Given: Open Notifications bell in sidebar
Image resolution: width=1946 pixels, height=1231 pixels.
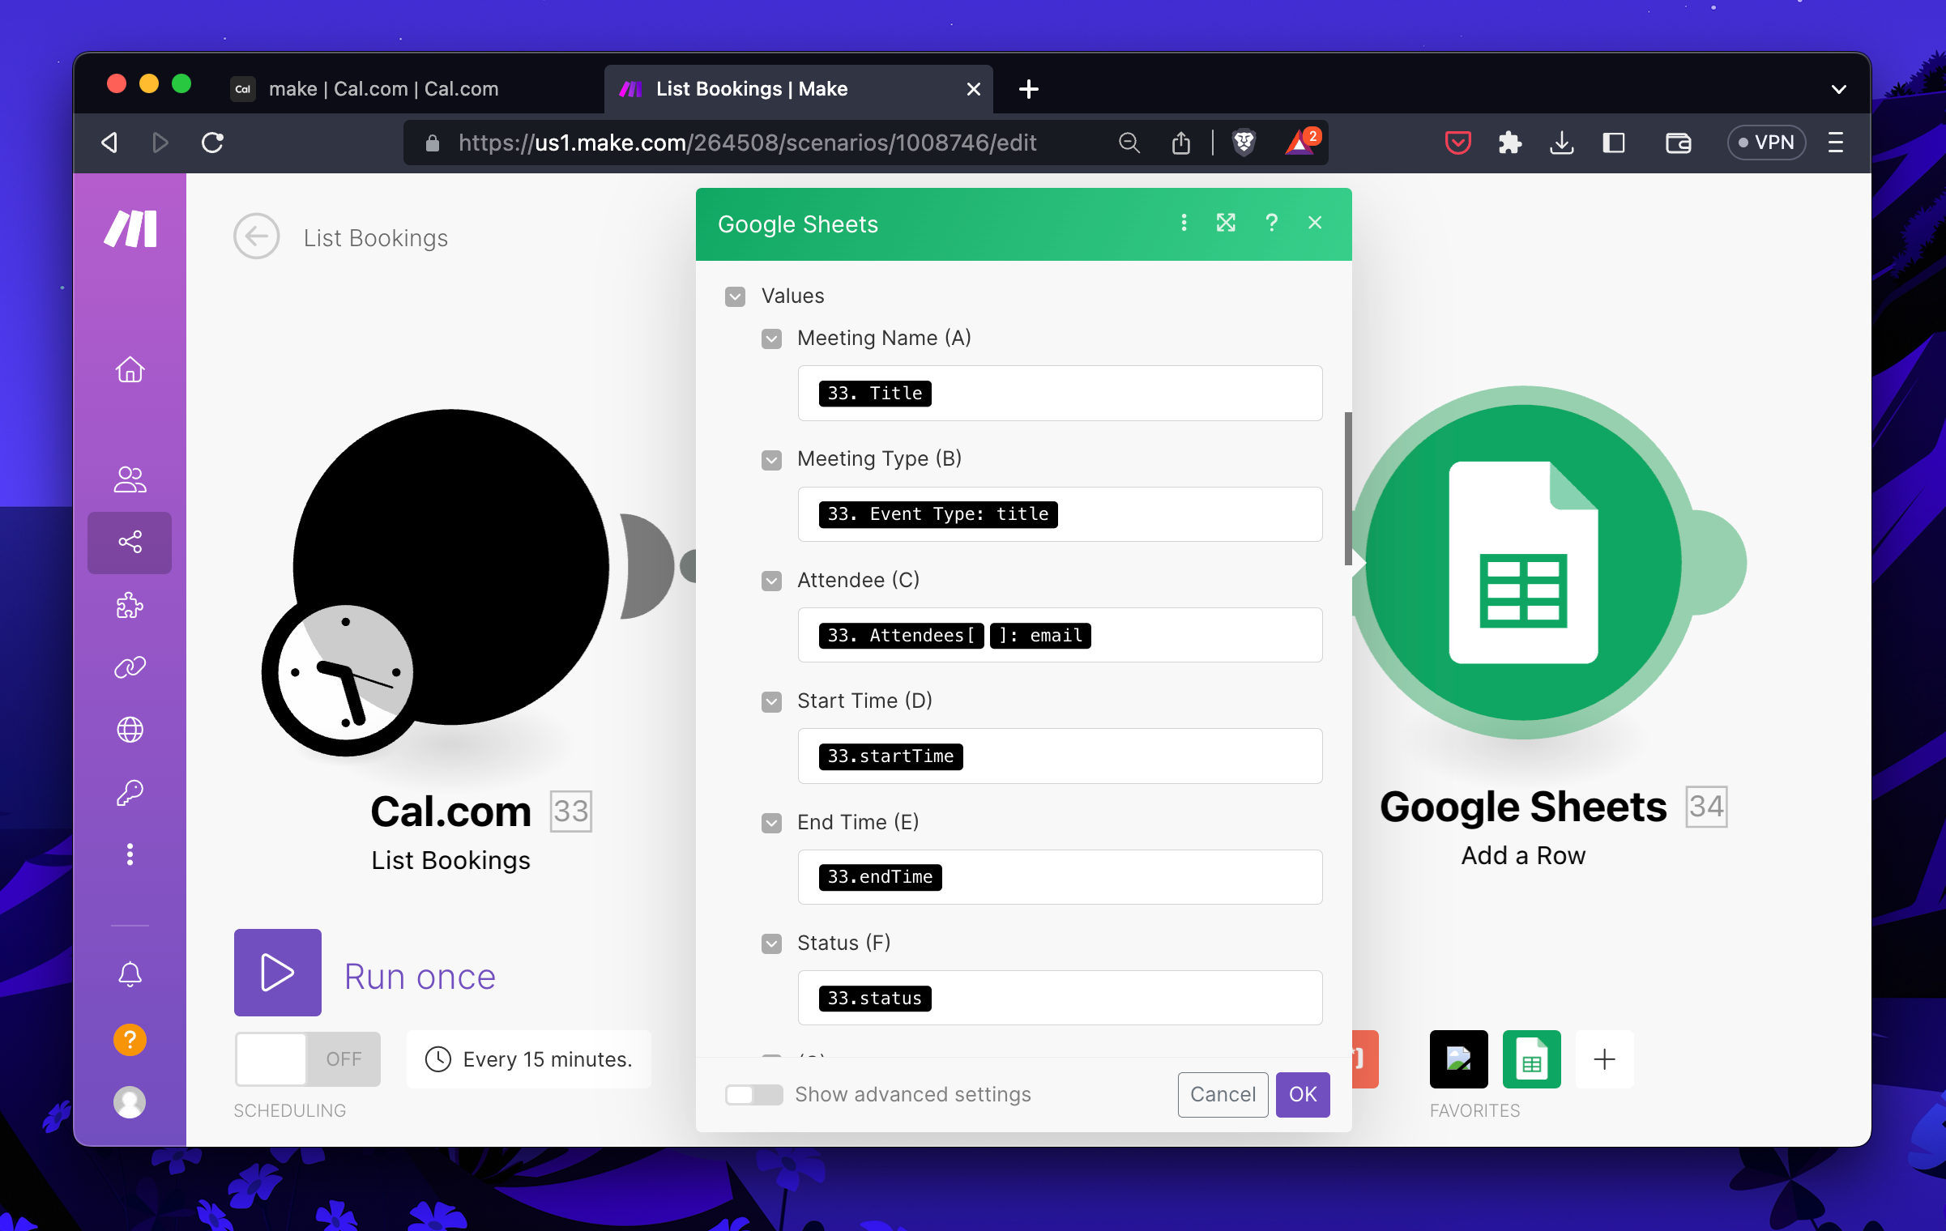Looking at the screenshot, I should pyautogui.click(x=130, y=973).
